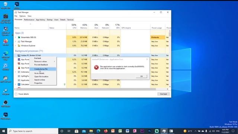Sort processes by CPU column

pyautogui.click(x=72, y=26)
